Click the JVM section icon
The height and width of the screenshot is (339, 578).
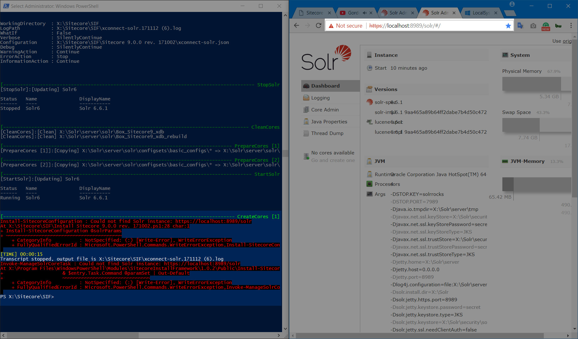coord(369,161)
